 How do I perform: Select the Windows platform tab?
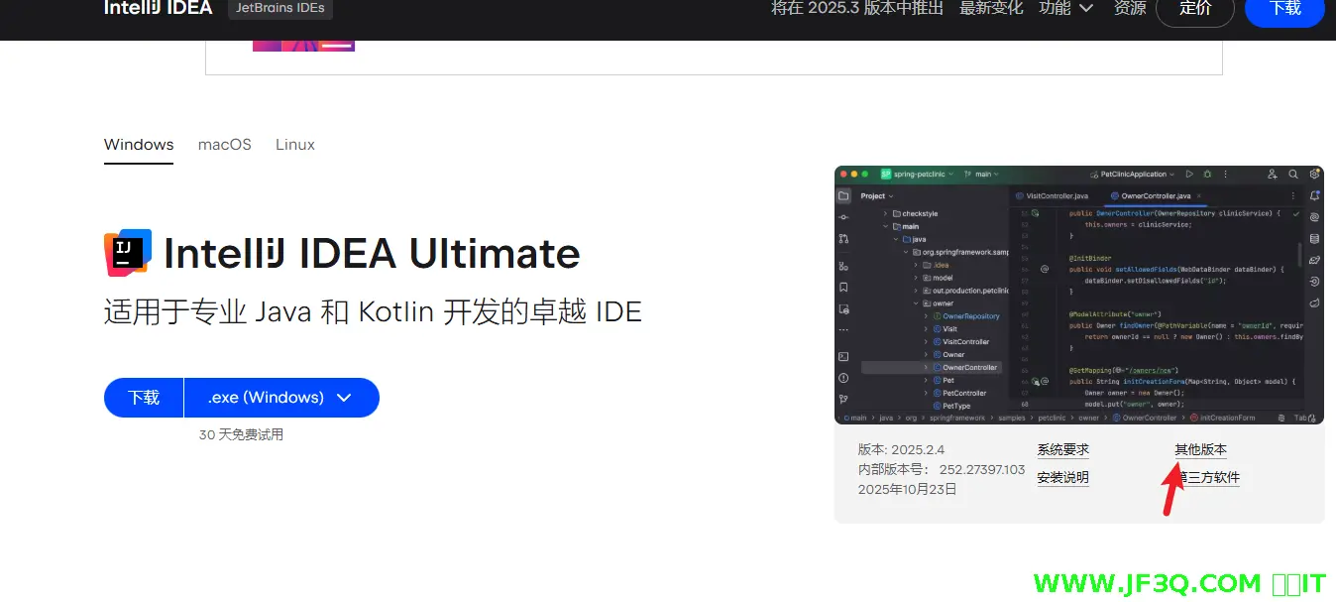139,145
